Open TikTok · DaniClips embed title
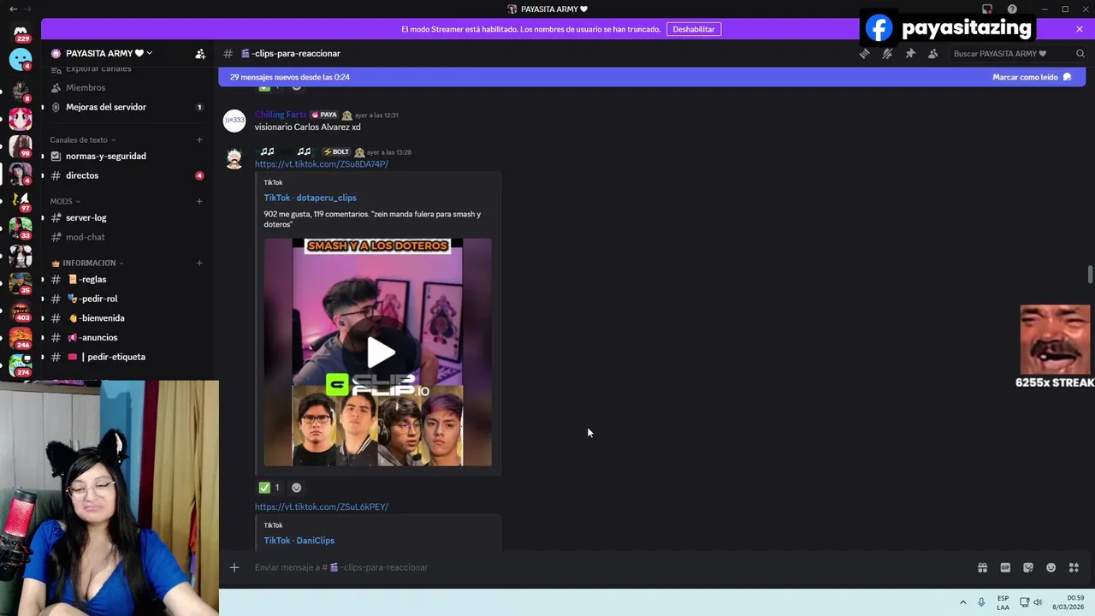This screenshot has width=1095, height=616. click(299, 541)
